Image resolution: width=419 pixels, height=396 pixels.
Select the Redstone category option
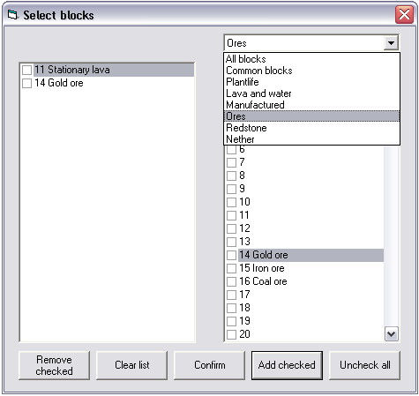[x=311, y=128]
